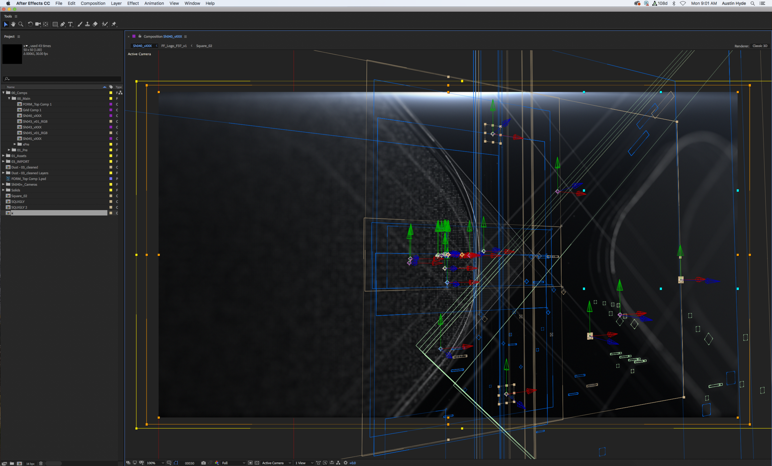
Task: Select the Zoom magnifier tool
Action: [21, 24]
